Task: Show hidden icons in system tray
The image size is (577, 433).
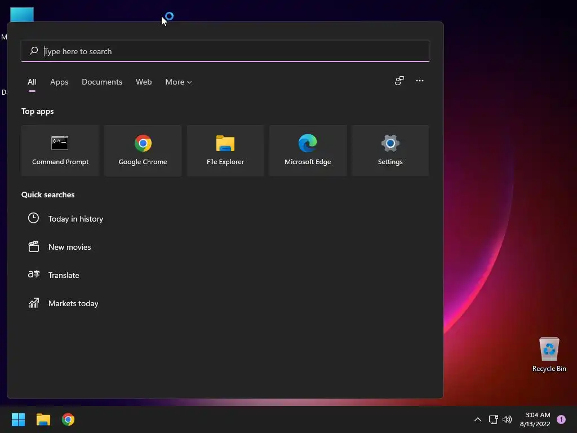Action: click(x=478, y=419)
